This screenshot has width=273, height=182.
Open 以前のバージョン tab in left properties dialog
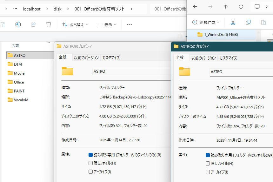point(86,57)
